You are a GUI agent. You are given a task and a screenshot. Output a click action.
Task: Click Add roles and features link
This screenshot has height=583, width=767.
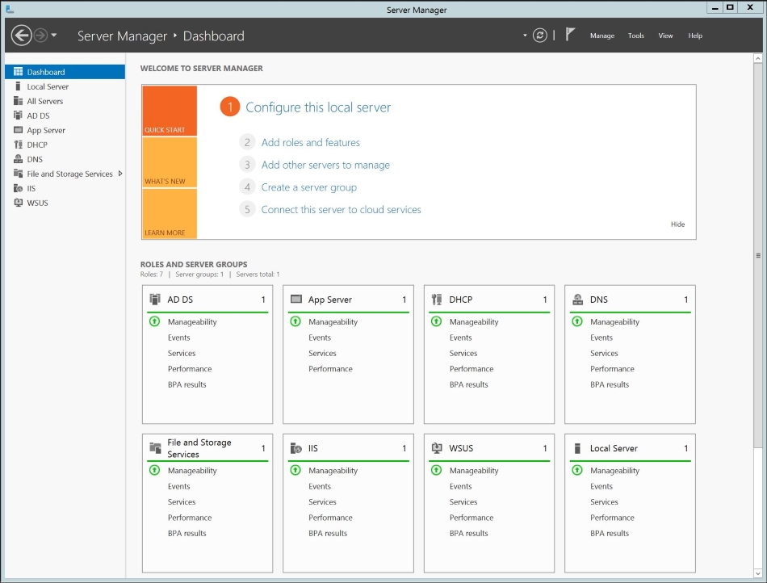(x=310, y=142)
